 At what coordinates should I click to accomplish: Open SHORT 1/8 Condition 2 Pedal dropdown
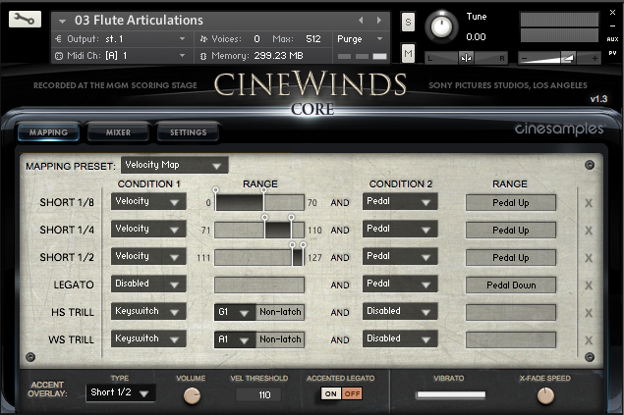(400, 201)
